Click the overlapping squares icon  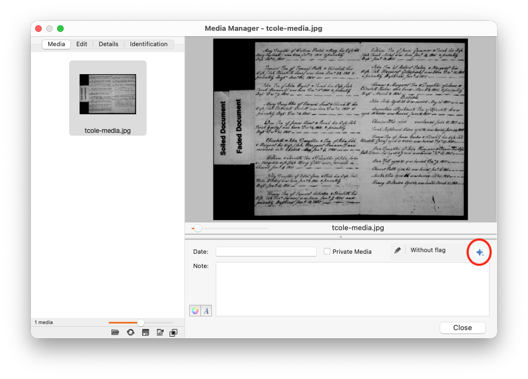(x=173, y=332)
